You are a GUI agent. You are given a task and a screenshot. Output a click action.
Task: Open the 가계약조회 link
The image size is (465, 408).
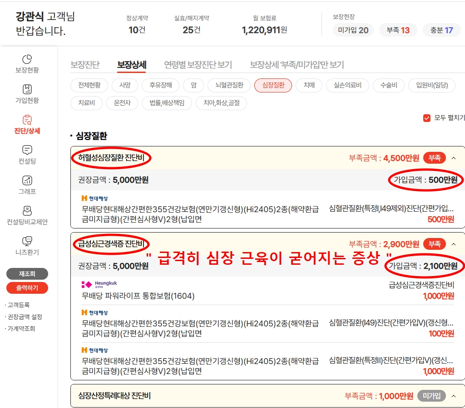21,329
